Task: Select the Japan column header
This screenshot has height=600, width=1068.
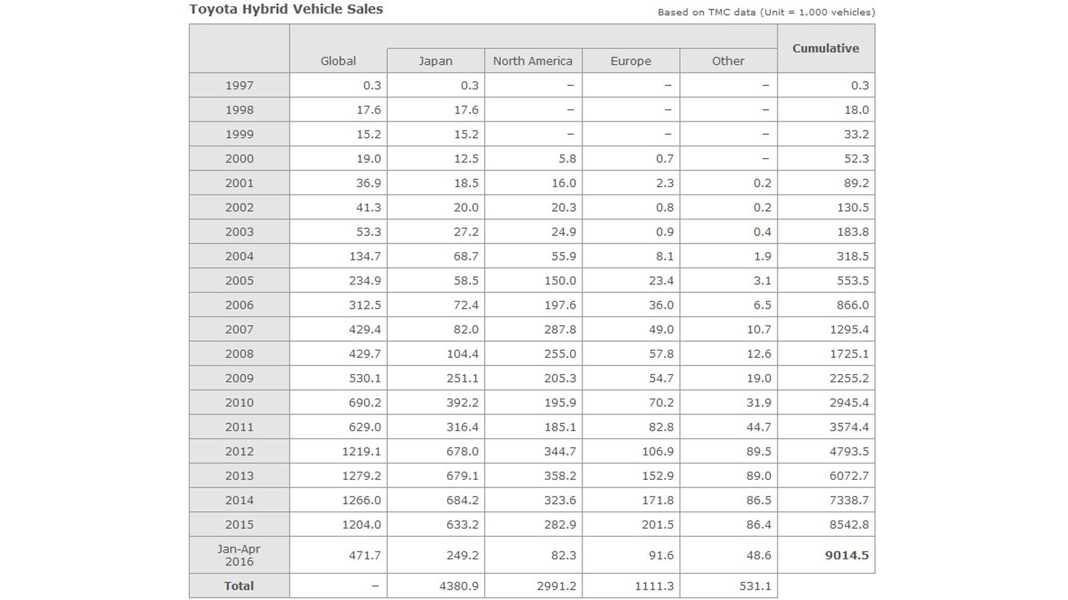Action: (435, 61)
